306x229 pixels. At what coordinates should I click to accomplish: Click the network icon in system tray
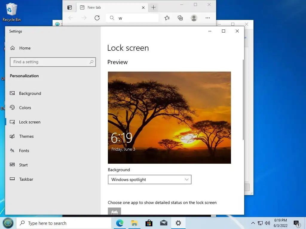[260, 223]
